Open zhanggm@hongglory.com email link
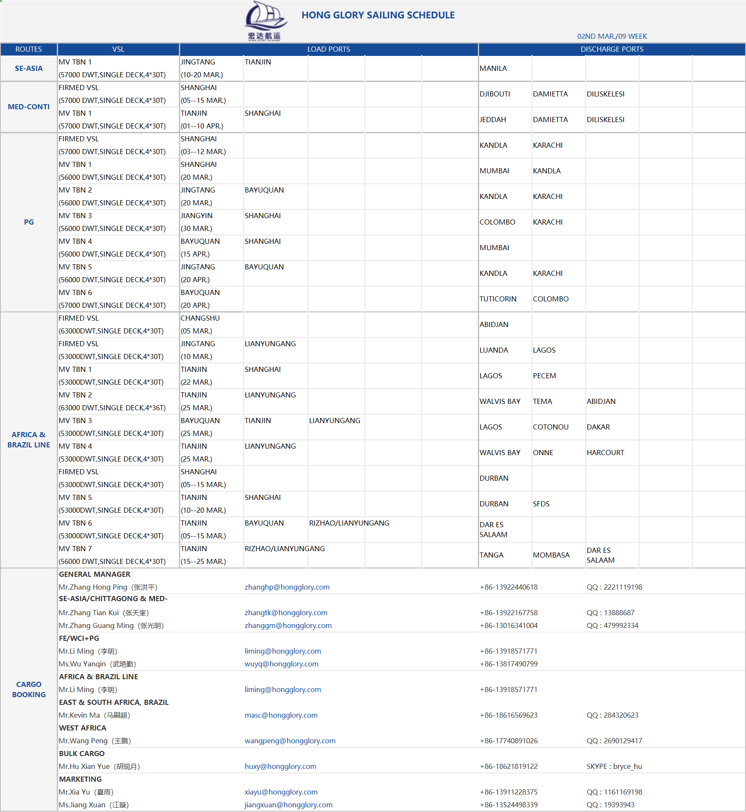Image resolution: width=746 pixels, height=812 pixels. point(288,625)
